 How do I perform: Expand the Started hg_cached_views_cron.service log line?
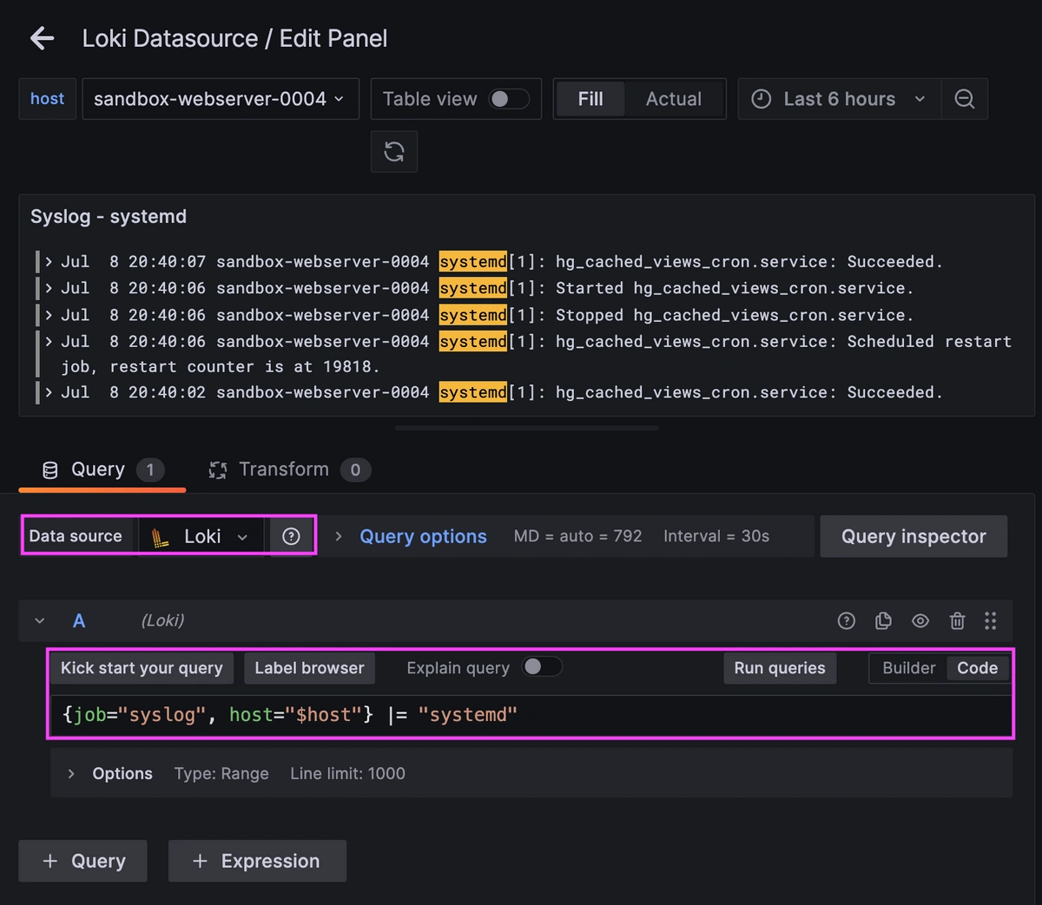(x=49, y=288)
